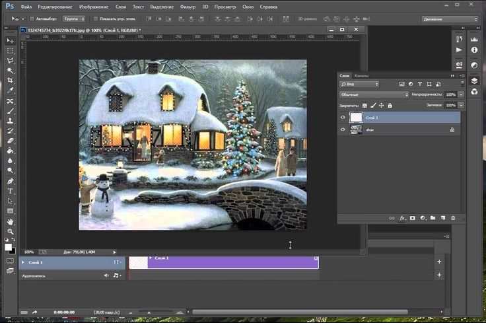Select the Paint Bucket tool
486x323 pixels.
(10, 151)
